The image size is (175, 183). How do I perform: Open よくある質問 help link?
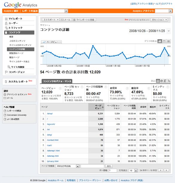pyautogui.click(x=13, y=119)
